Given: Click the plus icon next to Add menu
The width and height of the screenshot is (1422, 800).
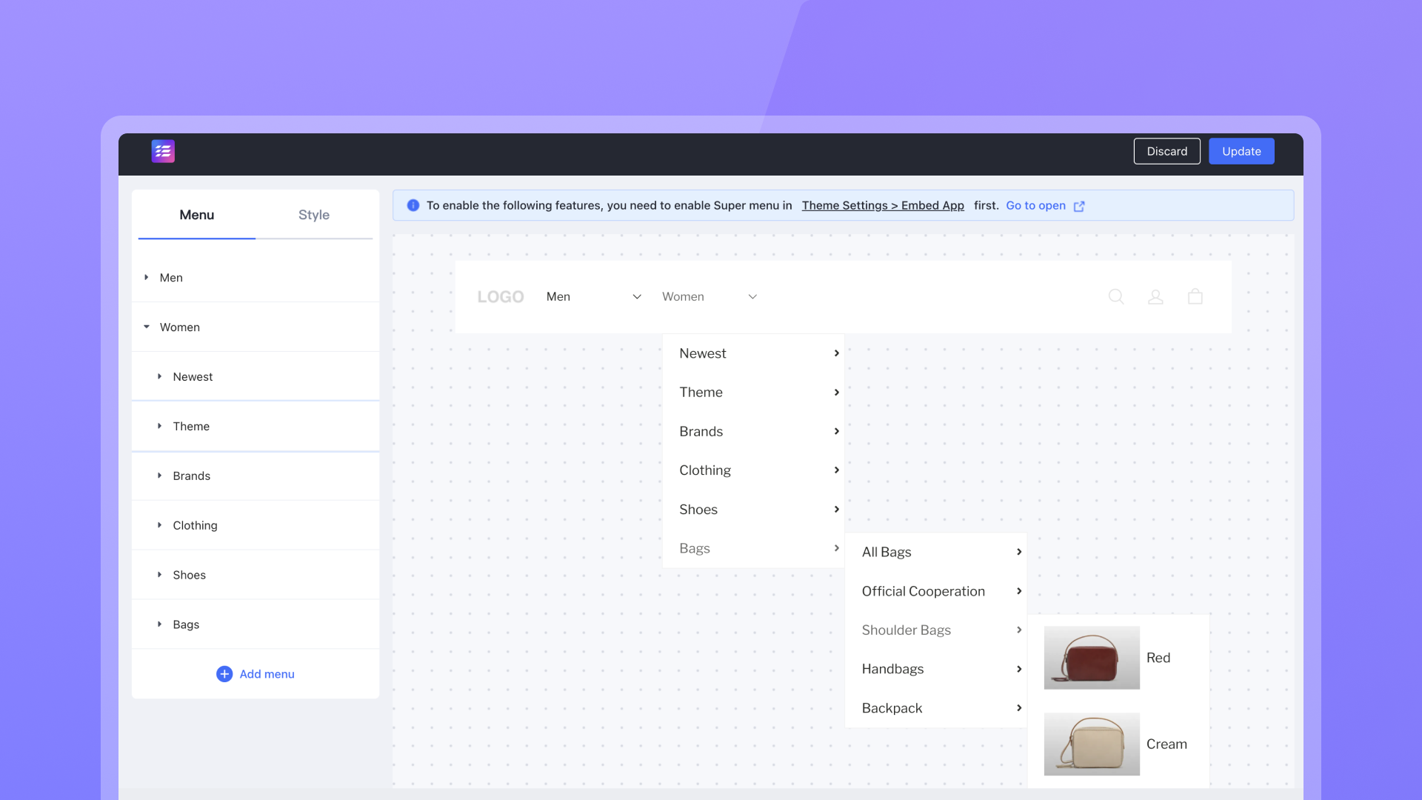Looking at the screenshot, I should point(224,674).
